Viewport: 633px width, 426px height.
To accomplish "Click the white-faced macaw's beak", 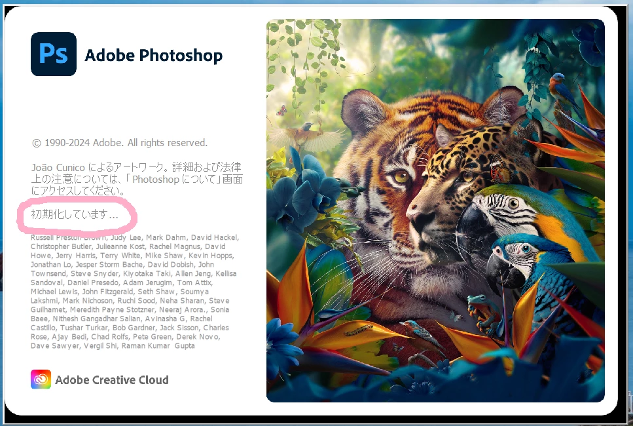I will (475, 228).
